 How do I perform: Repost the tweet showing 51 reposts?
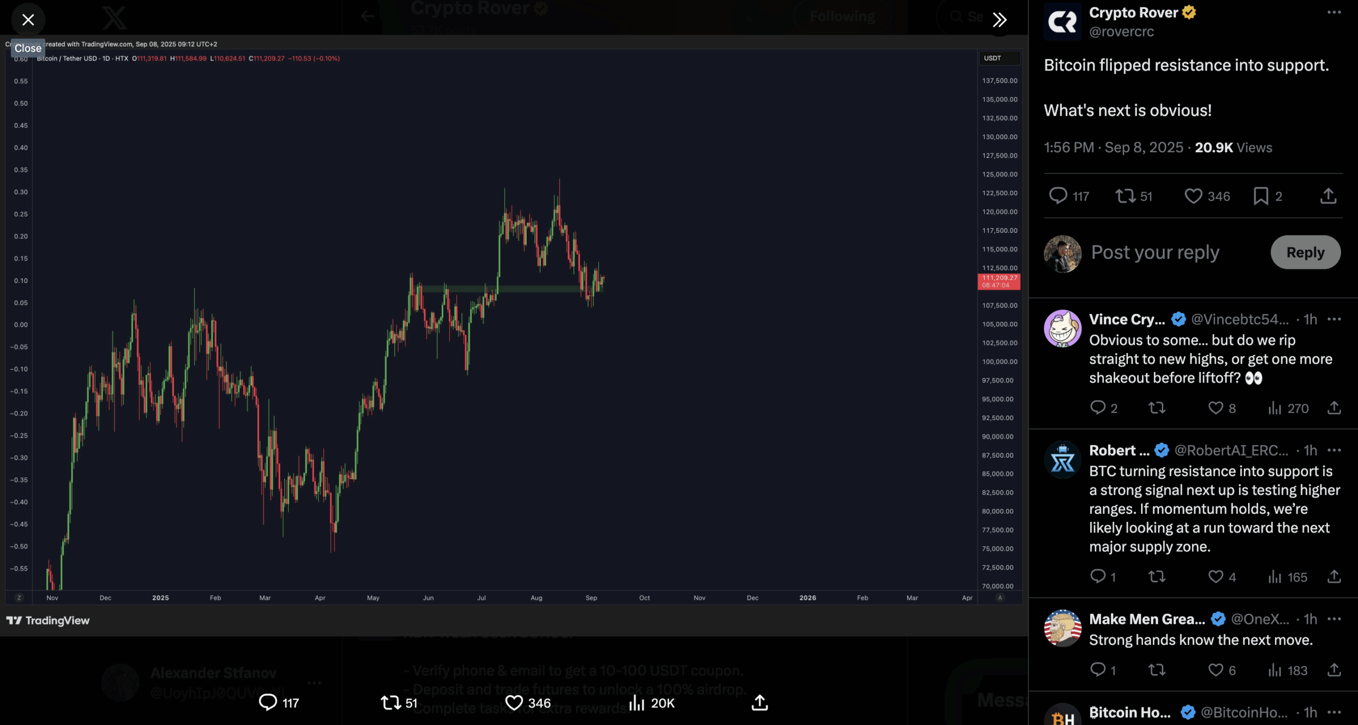coord(1125,196)
